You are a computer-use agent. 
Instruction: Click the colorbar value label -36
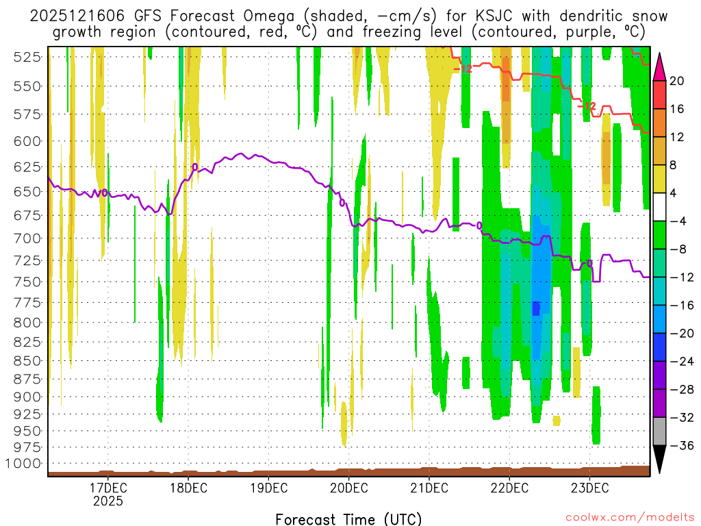pos(681,445)
